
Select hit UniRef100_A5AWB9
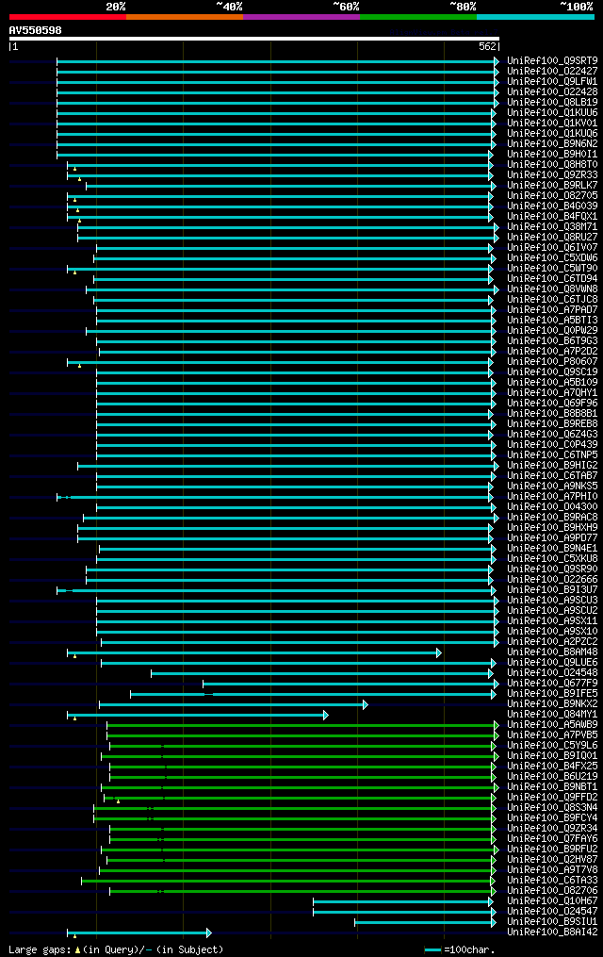tap(552, 725)
